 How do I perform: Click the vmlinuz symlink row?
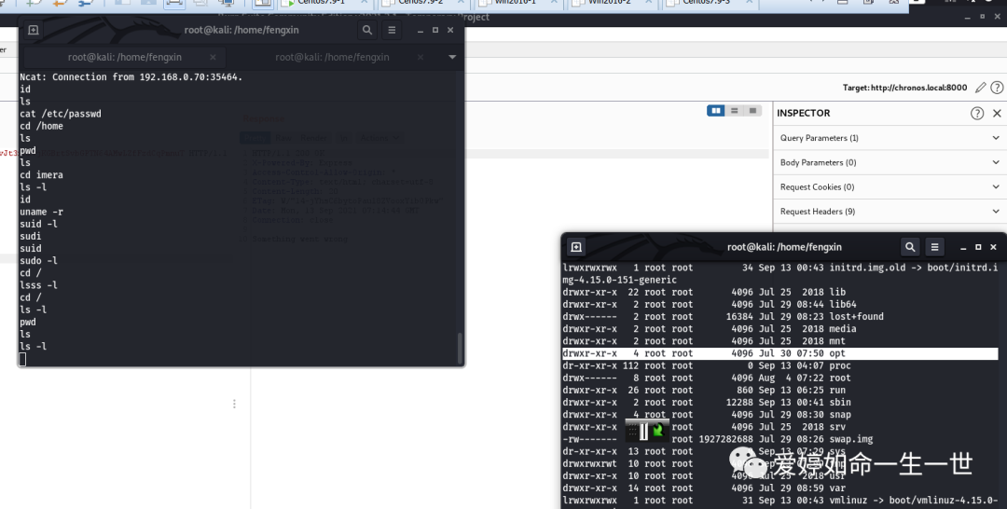pos(780,500)
